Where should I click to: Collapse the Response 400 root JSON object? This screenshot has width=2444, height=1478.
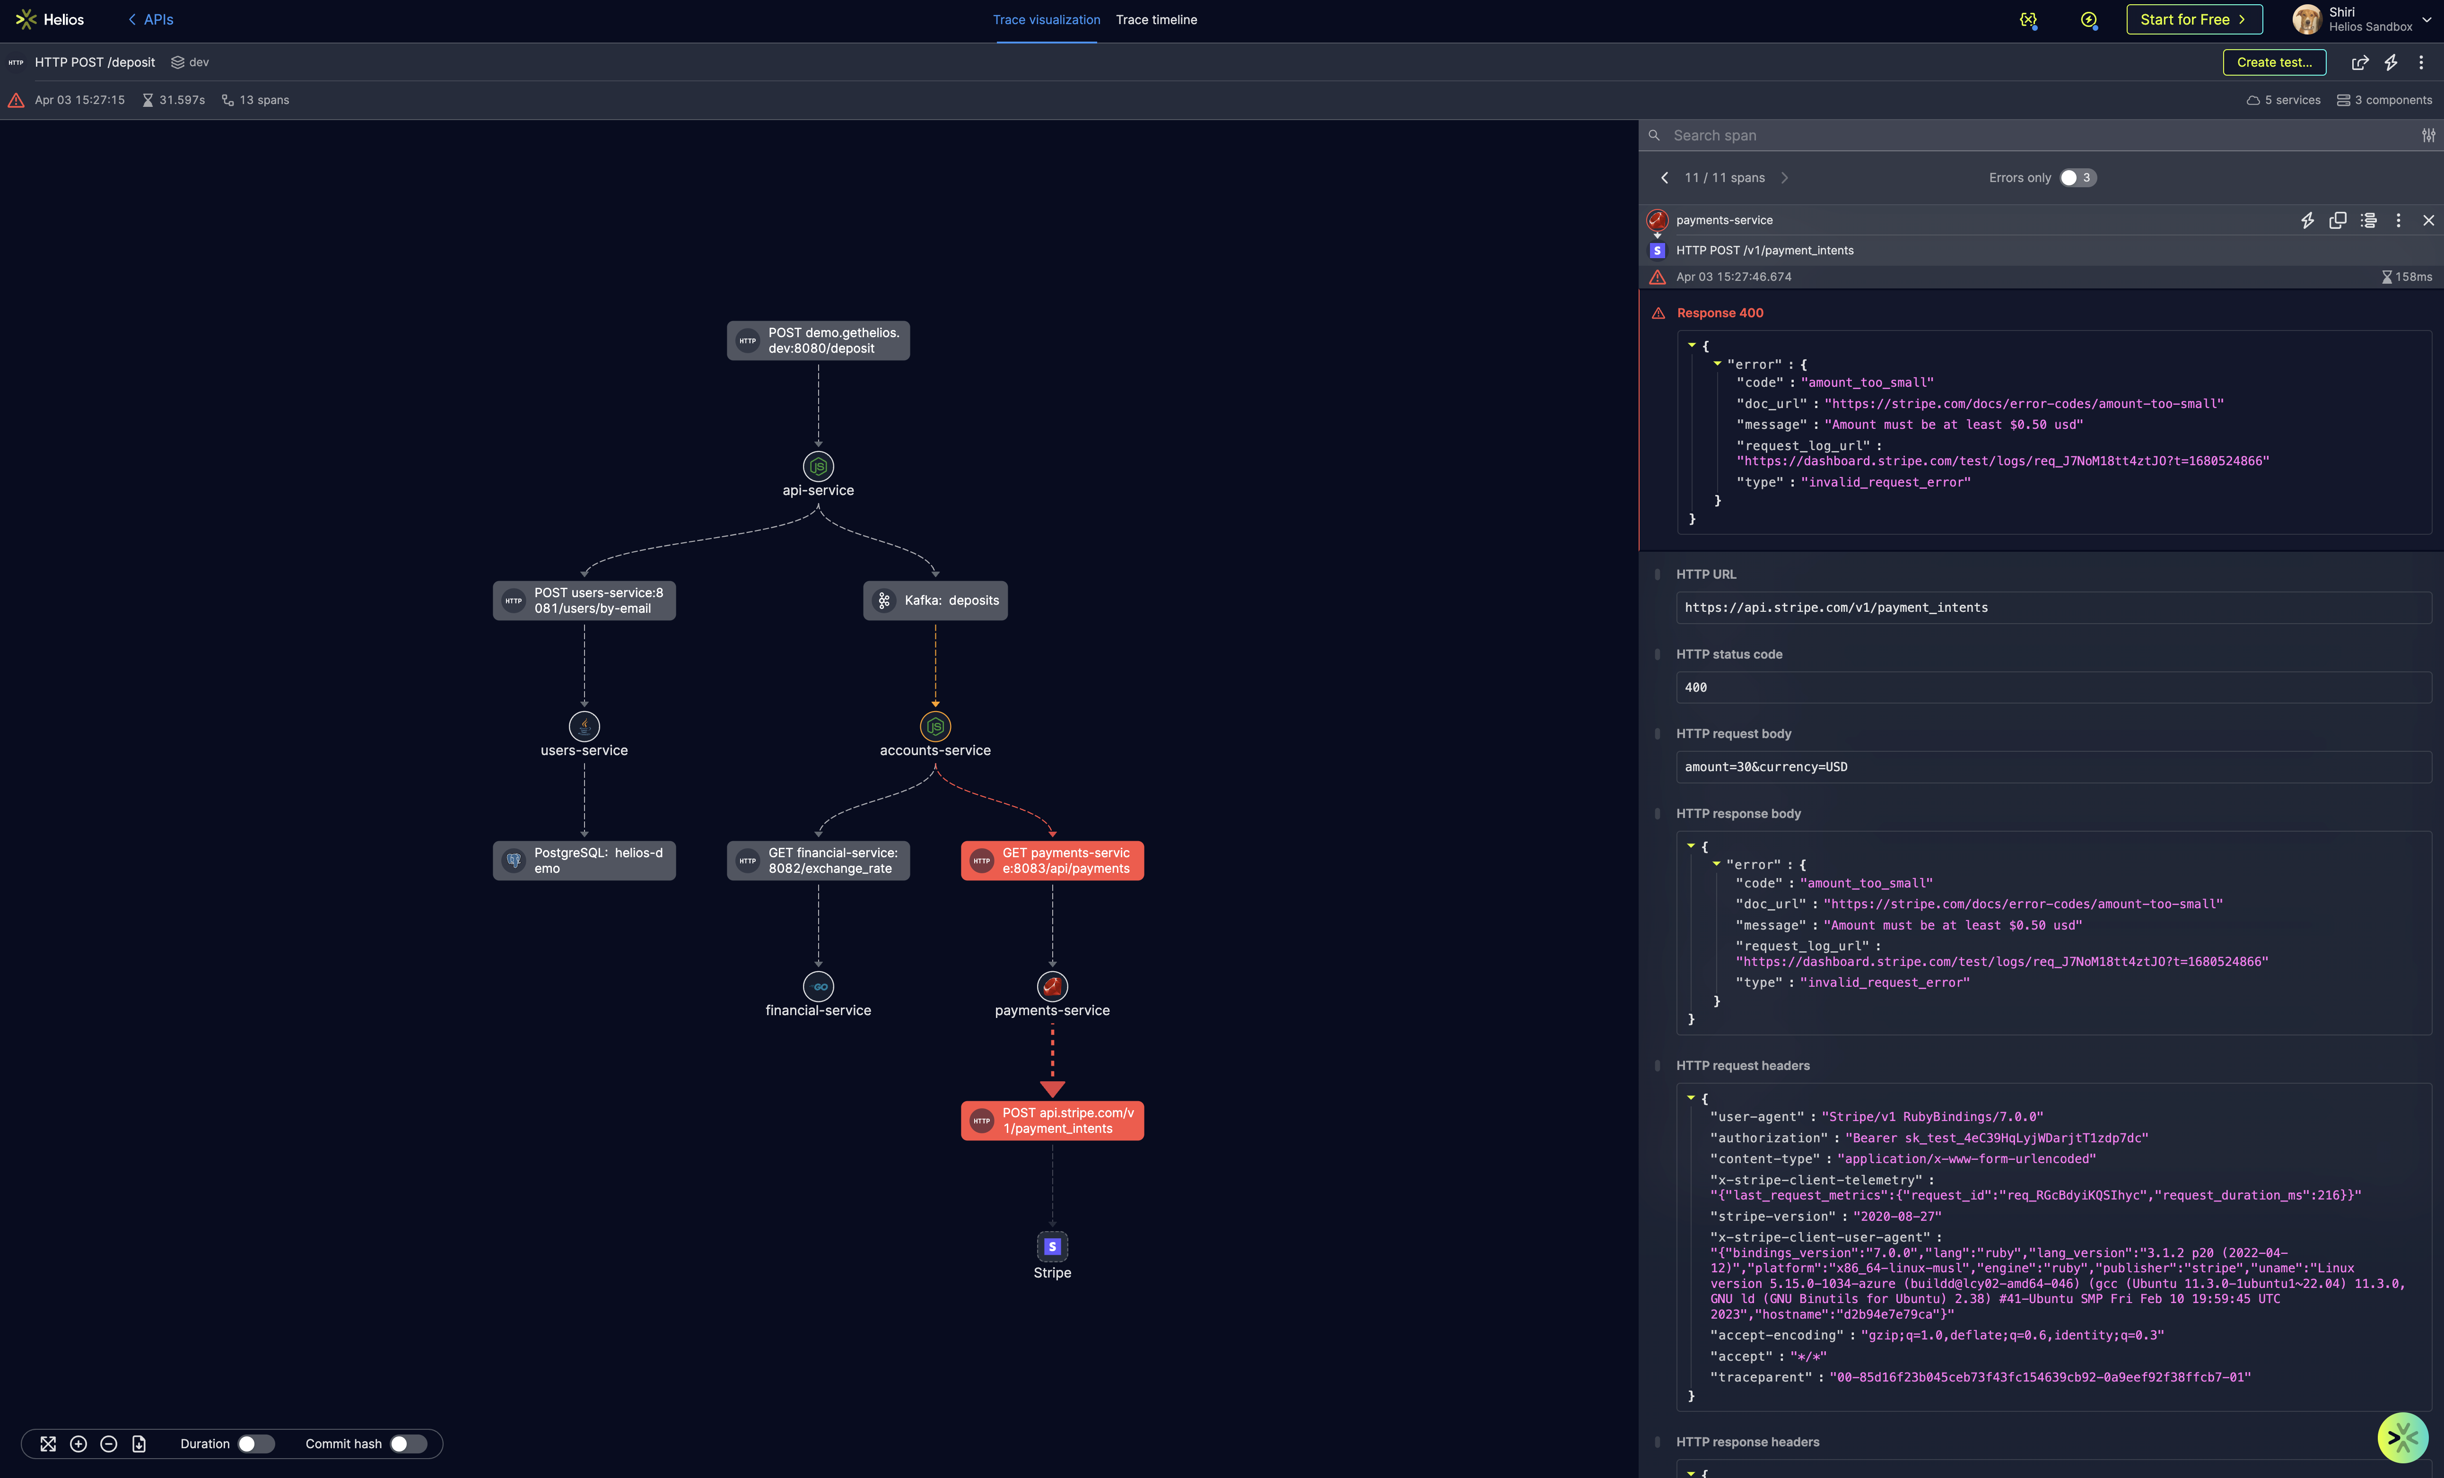click(1692, 345)
